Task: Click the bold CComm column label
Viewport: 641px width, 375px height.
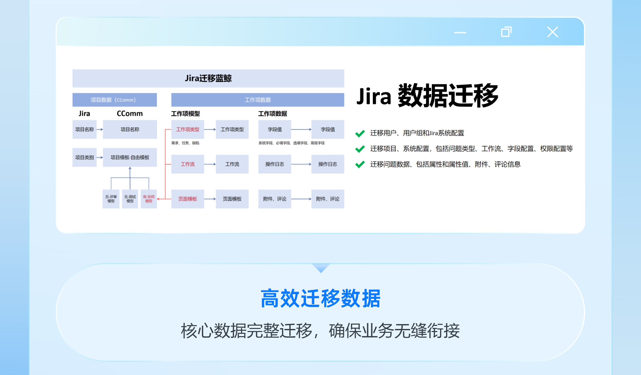Action: pyautogui.click(x=130, y=114)
